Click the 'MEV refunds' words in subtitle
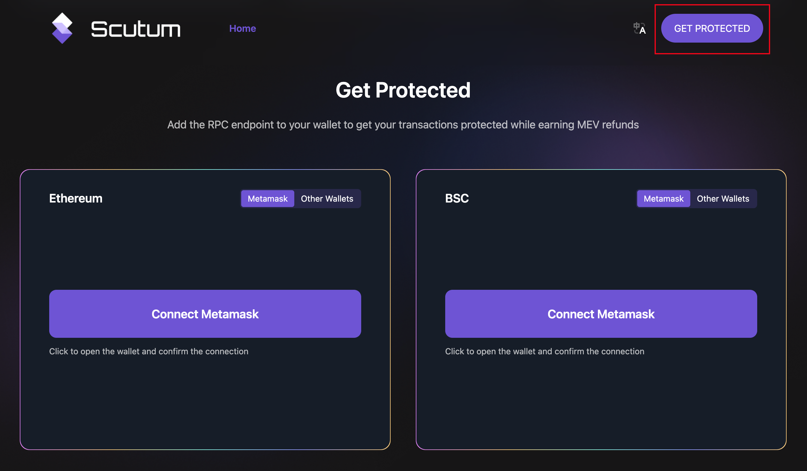This screenshot has height=471, width=807. 607,124
